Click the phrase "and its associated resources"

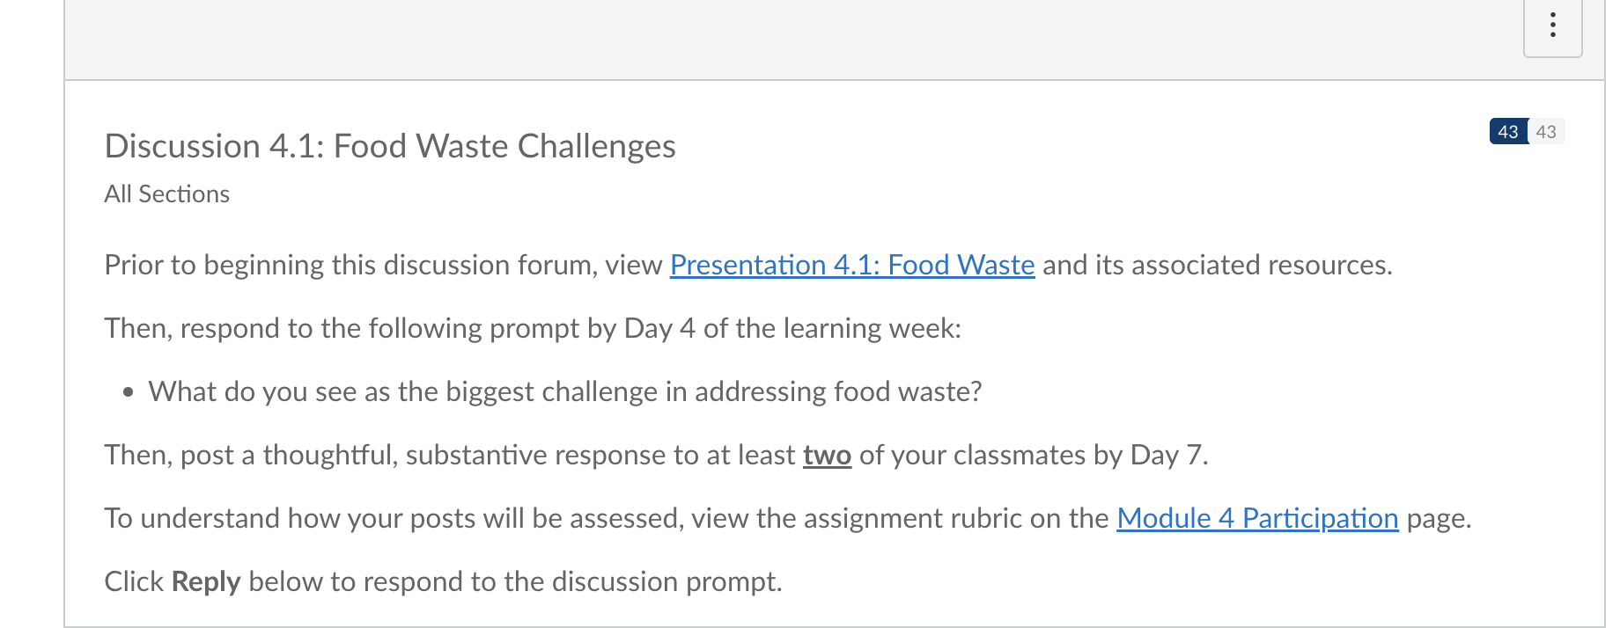point(1215,265)
